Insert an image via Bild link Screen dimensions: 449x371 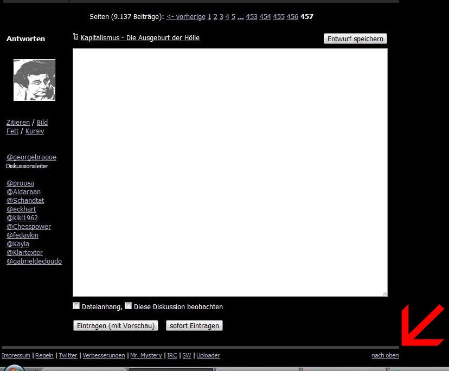(42, 123)
